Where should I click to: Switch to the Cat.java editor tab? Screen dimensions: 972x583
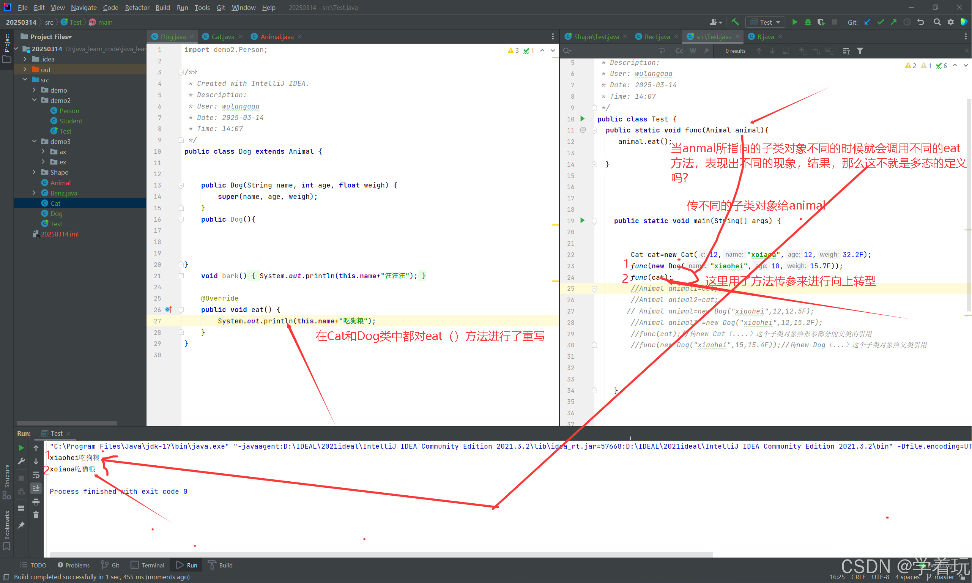222,36
